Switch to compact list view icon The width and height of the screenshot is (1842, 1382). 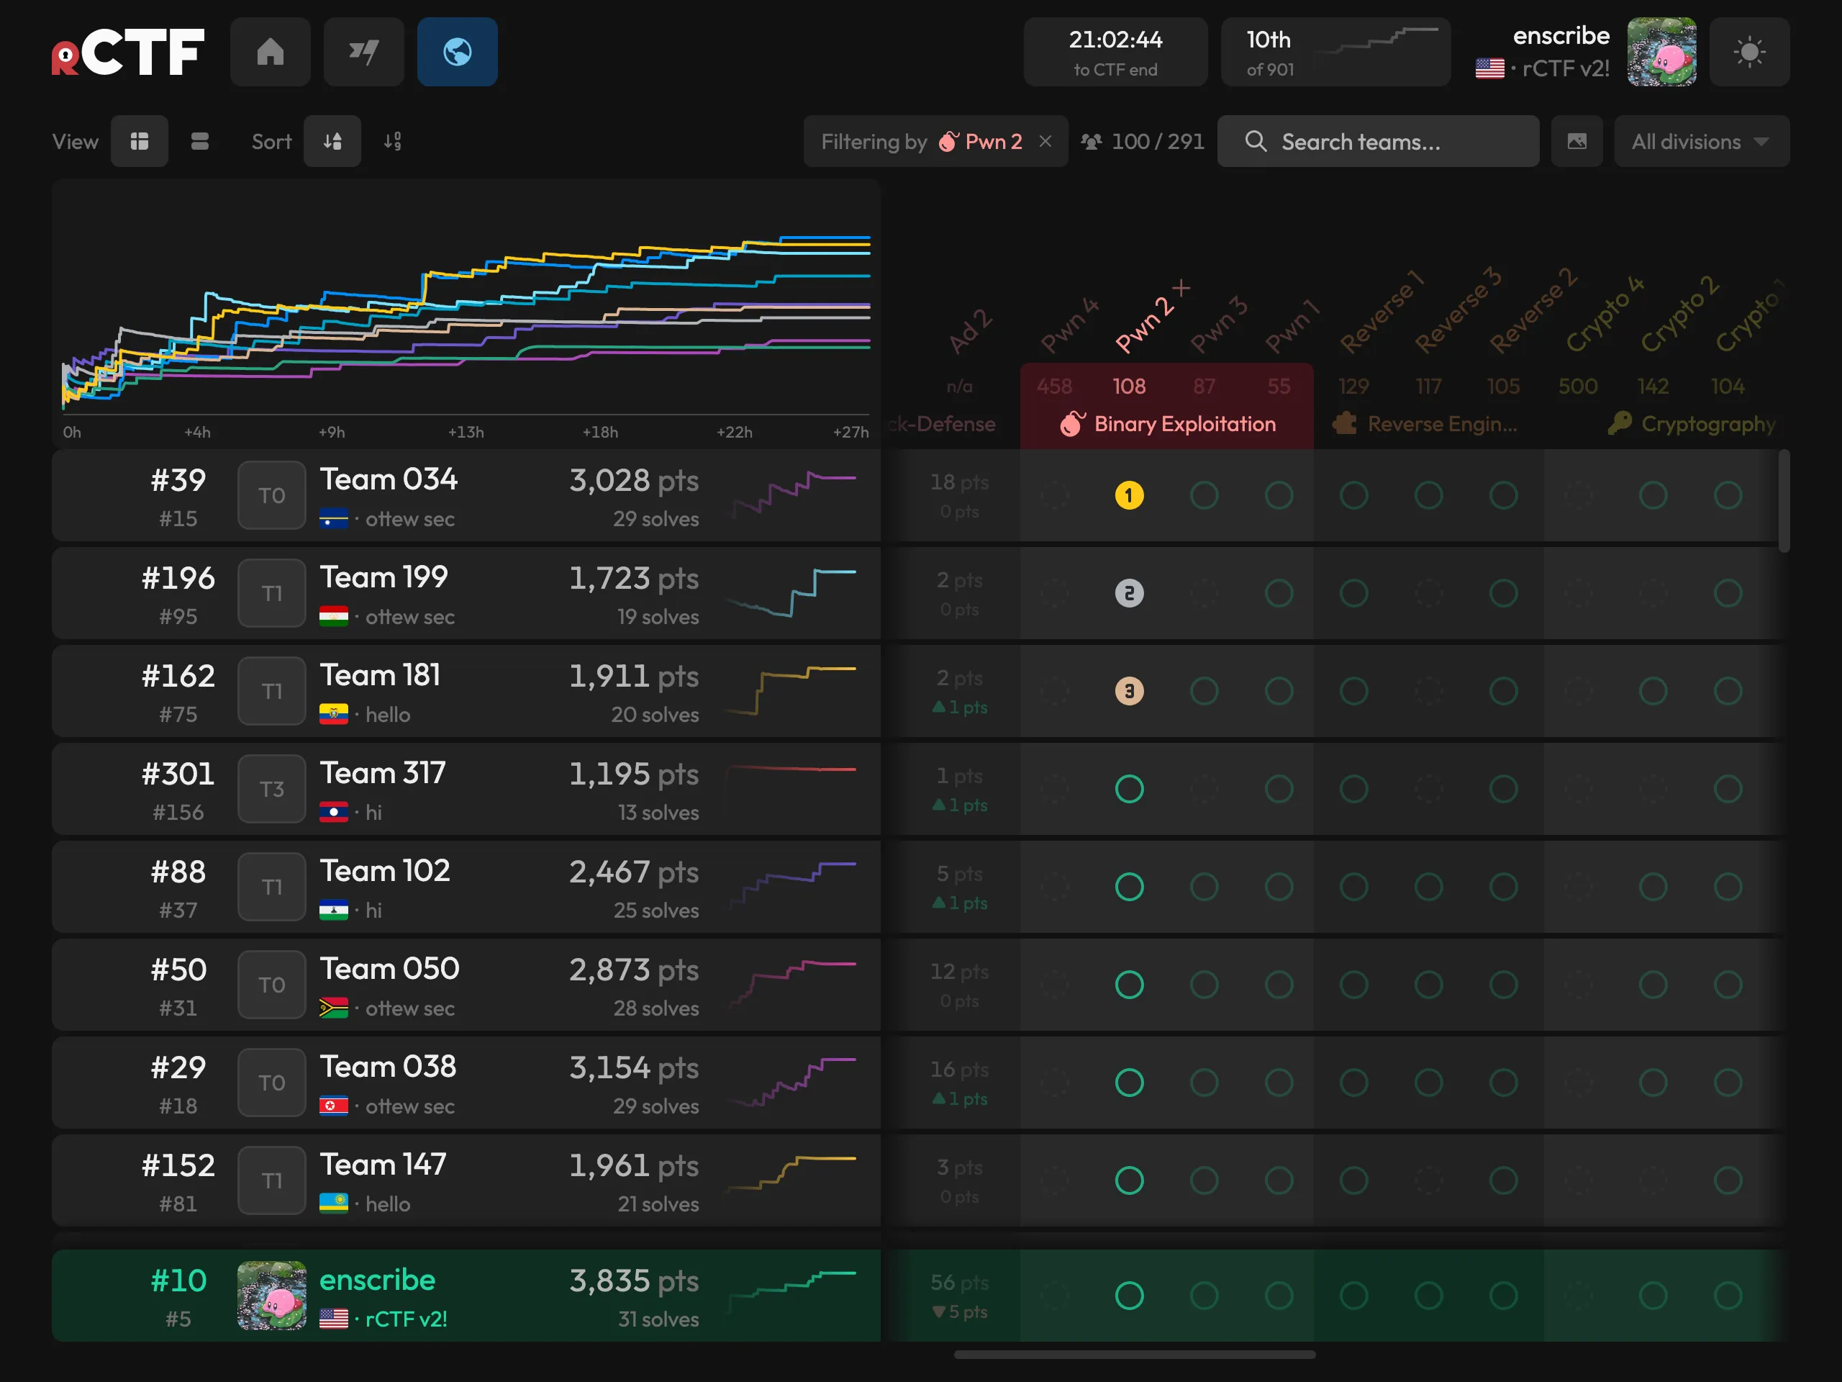200,142
